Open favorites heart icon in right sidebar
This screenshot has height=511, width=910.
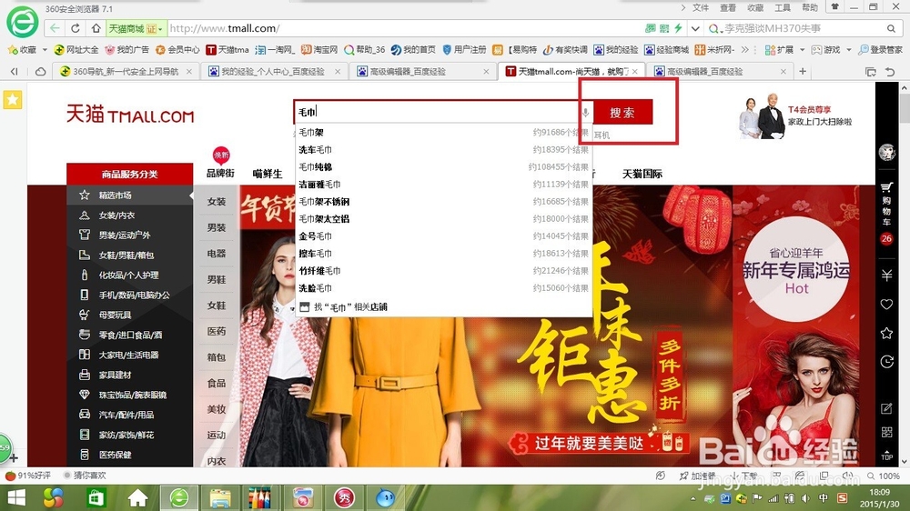[x=886, y=304]
